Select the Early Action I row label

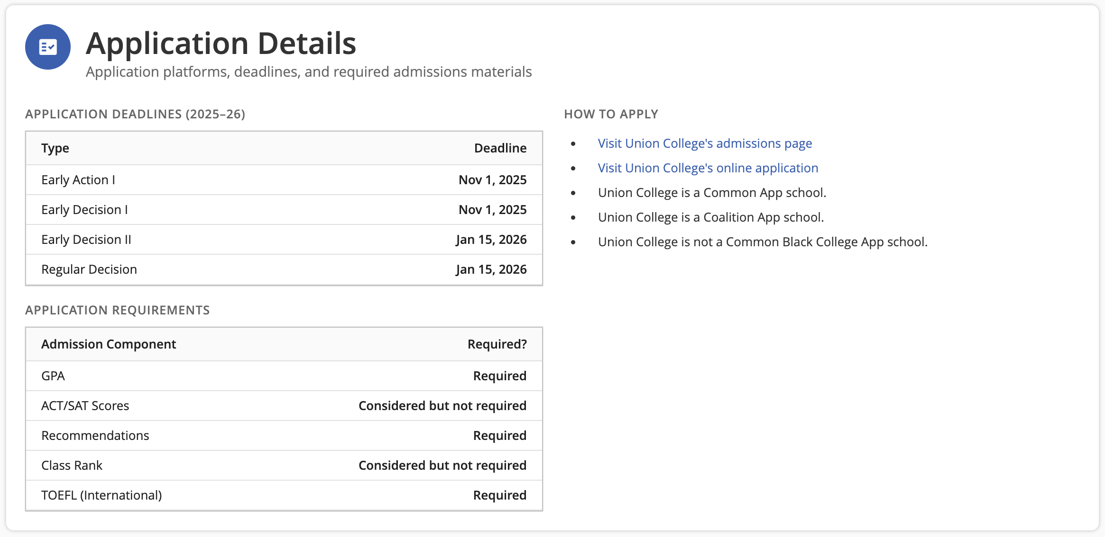point(78,180)
